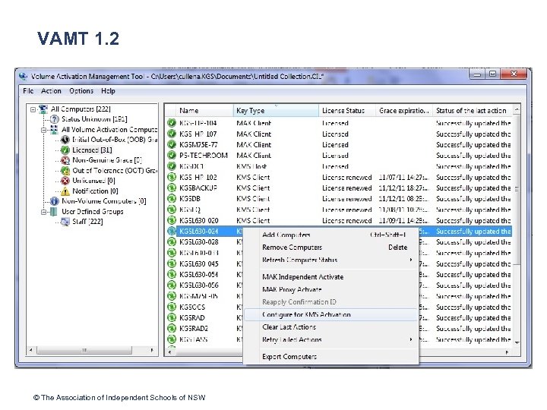
Task: Select the red Unlicensed [0] icon
Action: 65,181
